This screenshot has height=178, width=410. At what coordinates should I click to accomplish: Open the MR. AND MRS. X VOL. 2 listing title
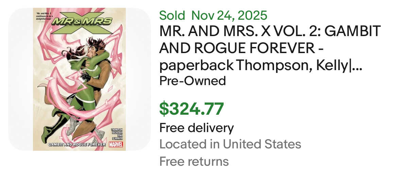pos(270,32)
